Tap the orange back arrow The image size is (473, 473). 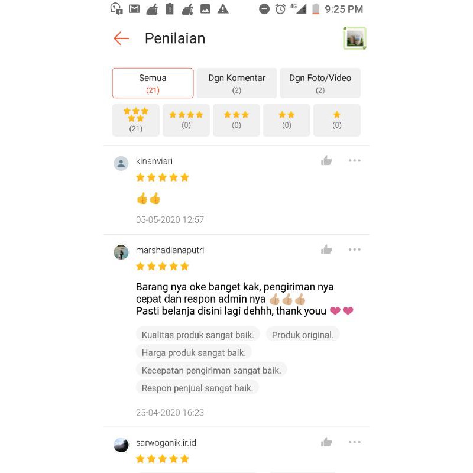point(121,38)
